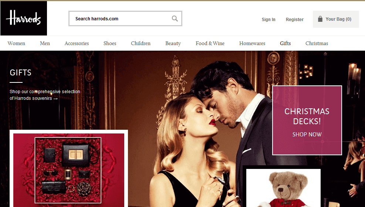The width and height of the screenshot is (365, 207).
Task: Go to the Christmas category
Action: [x=317, y=43]
